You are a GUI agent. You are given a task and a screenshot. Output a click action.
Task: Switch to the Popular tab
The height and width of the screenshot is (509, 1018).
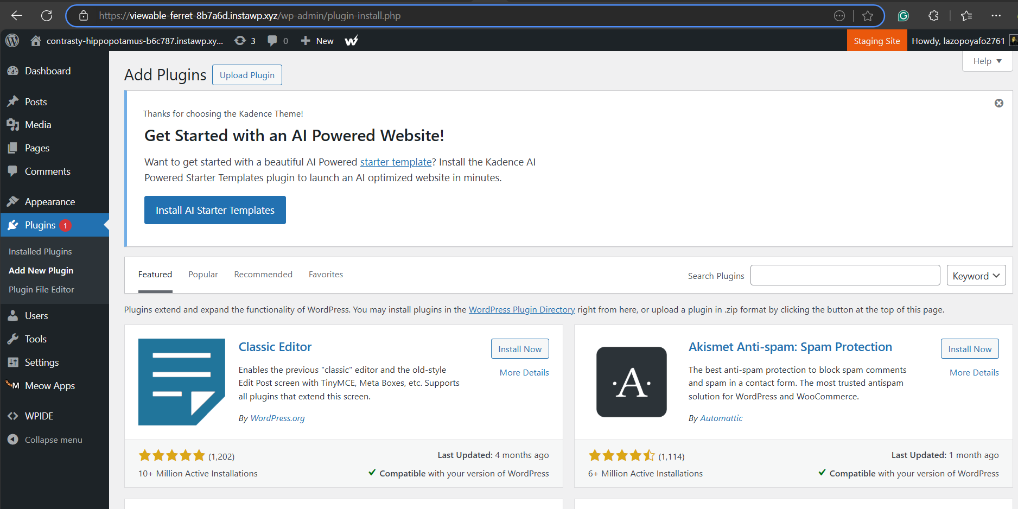pyautogui.click(x=203, y=275)
